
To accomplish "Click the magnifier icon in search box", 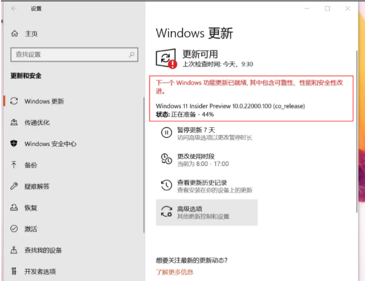I will (132, 54).
